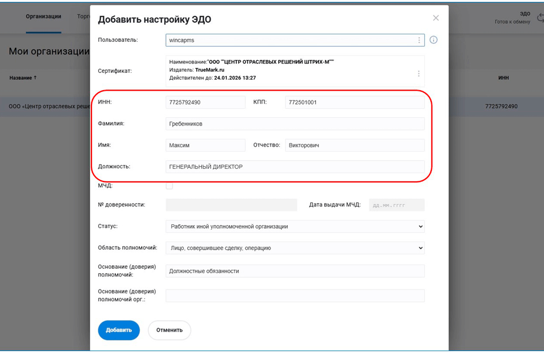Click the Добавить button
544x353 pixels.
[119, 330]
